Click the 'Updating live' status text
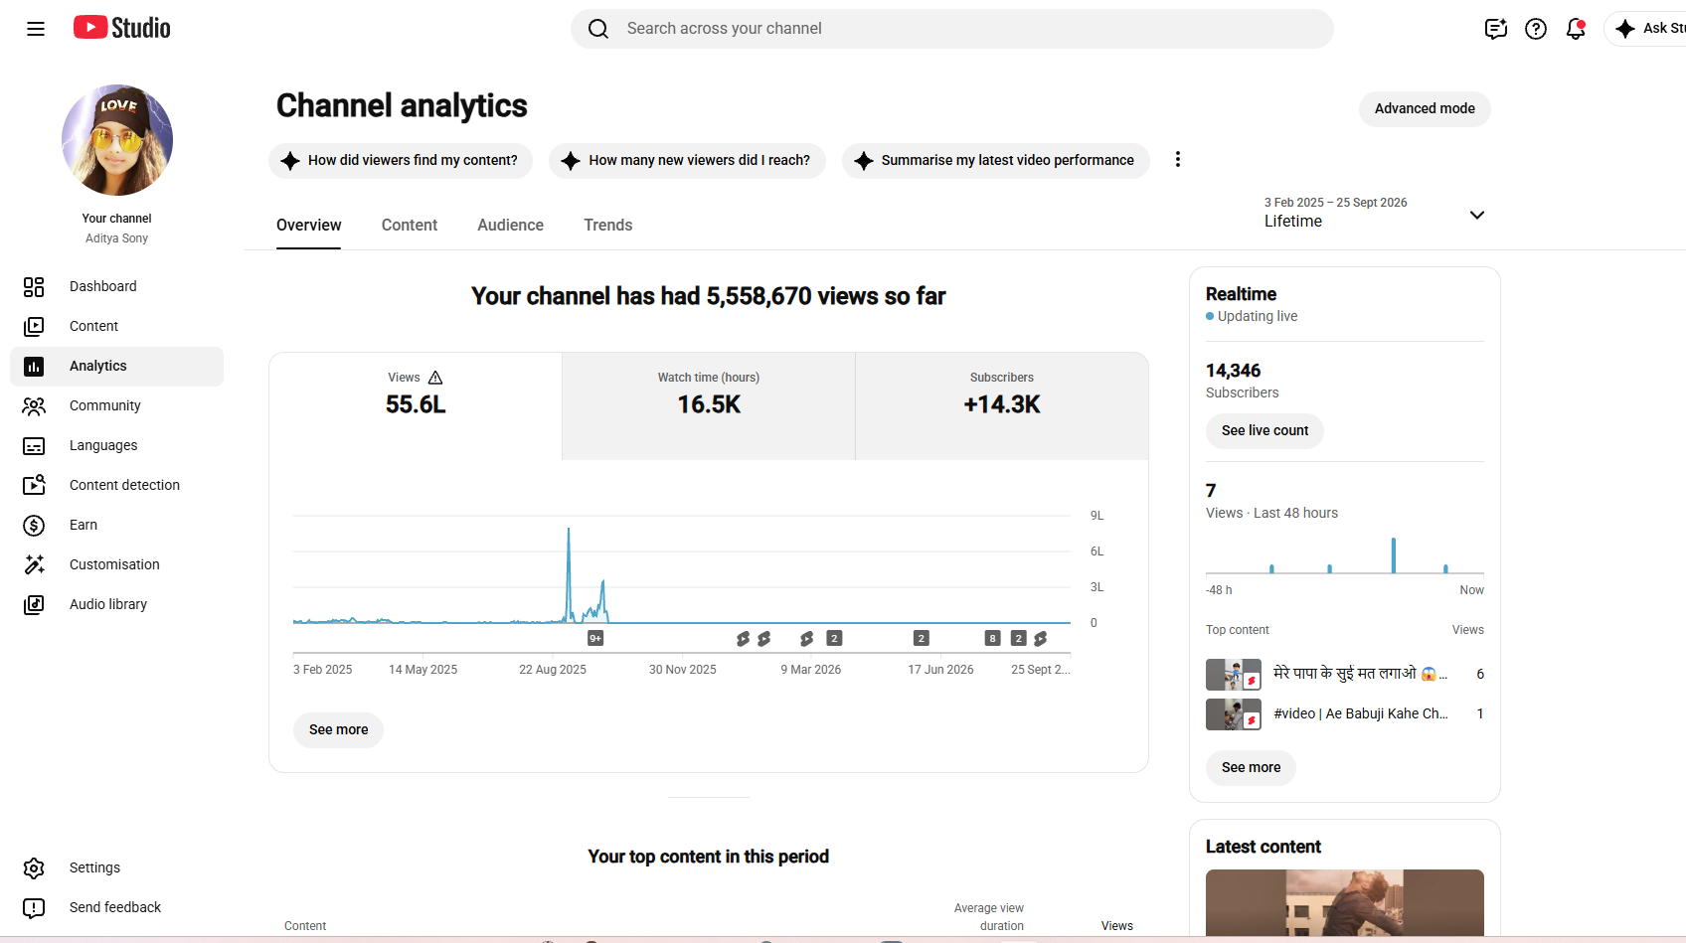 [1257, 317]
